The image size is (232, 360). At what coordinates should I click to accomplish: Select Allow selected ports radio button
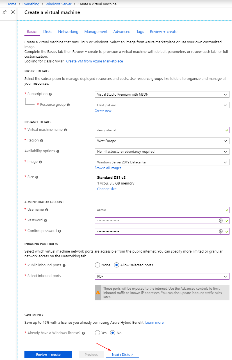coord(117,265)
